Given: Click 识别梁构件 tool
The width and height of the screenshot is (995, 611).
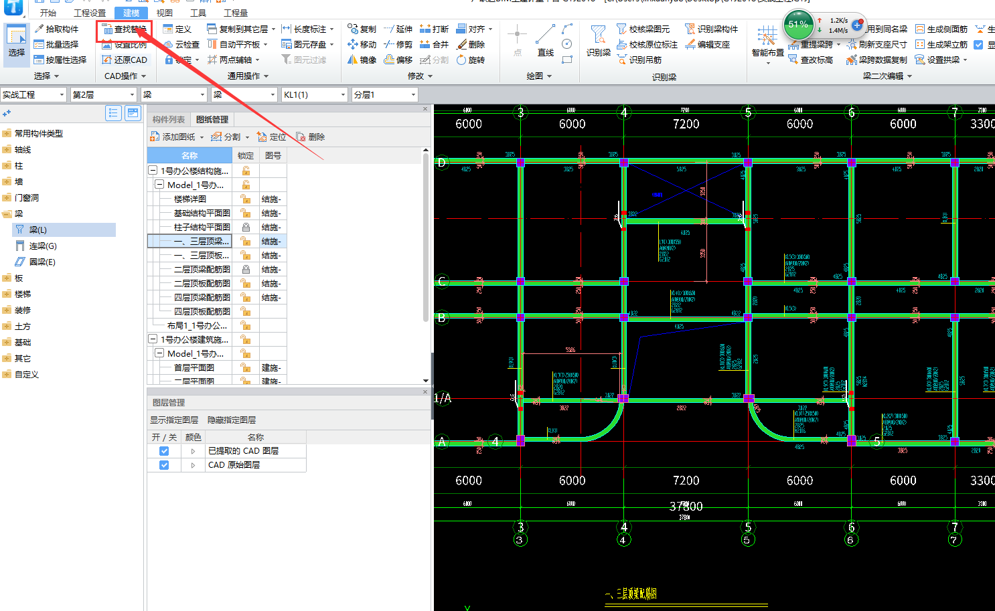Looking at the screenshot, I should coord(712,29).
